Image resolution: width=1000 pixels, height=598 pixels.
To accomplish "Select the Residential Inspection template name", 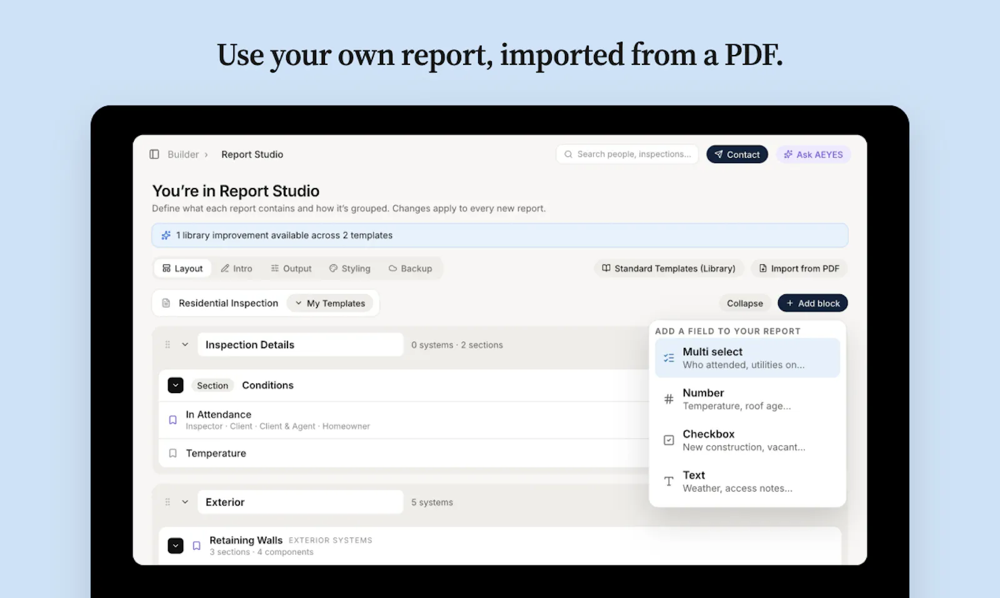I will coord(228,303).
